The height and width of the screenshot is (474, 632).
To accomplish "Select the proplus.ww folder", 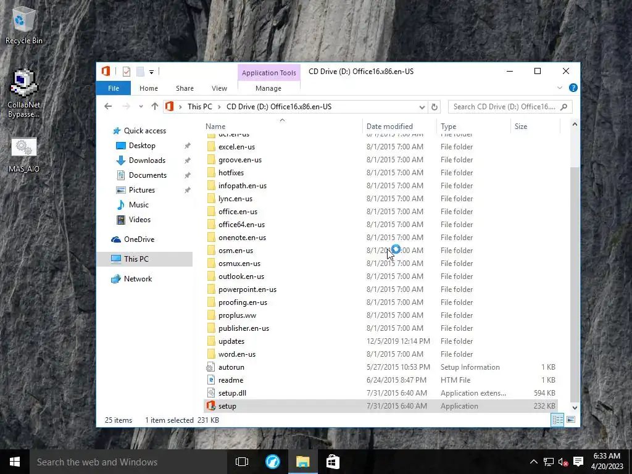I will tap(237, 315).
